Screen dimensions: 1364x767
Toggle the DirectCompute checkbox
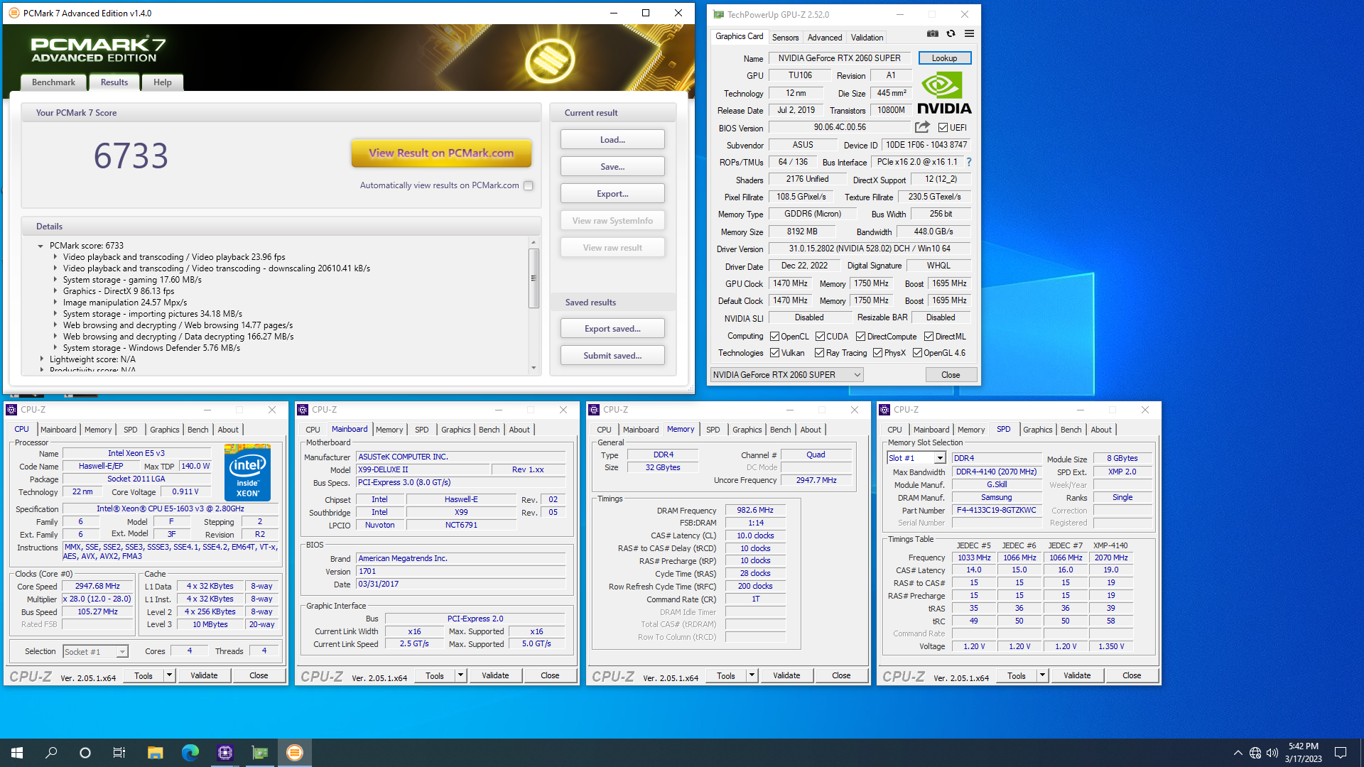[x=860, y=337]
